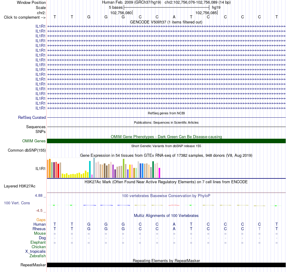Open H3K27Ac Mark ENCODE track title
This screenshot has width=286, height=272.
pos(166,182)
